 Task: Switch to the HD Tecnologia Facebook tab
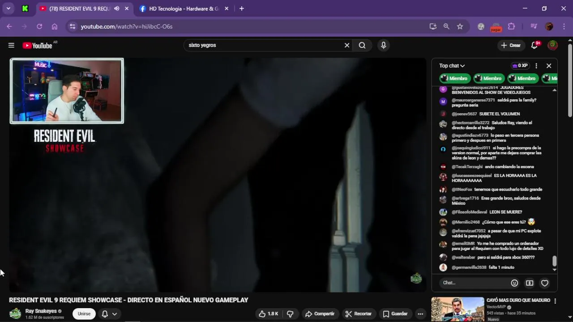coord(184,8)
